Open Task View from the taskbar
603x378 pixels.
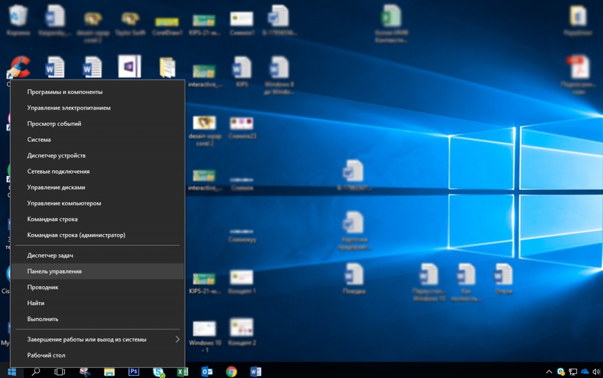(59, 372)
